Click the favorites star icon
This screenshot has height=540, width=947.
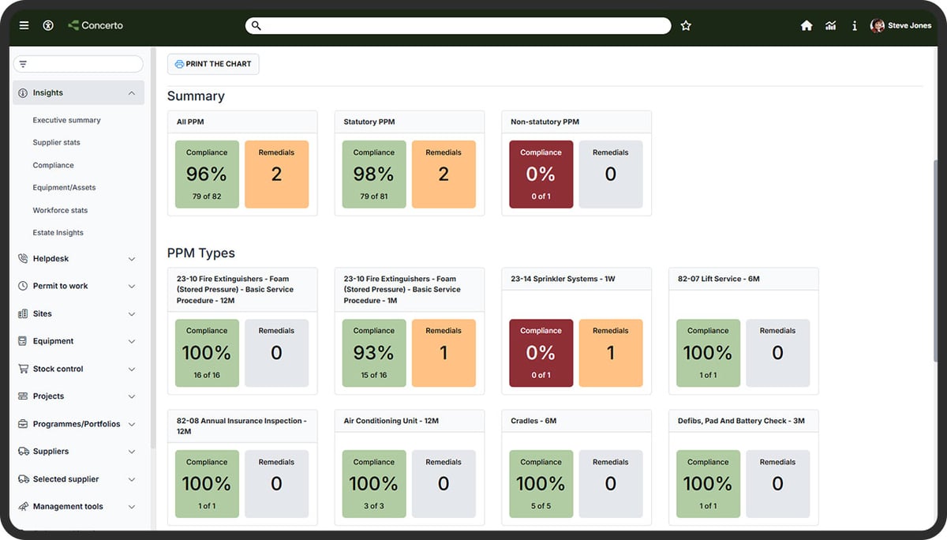[686, 26]
